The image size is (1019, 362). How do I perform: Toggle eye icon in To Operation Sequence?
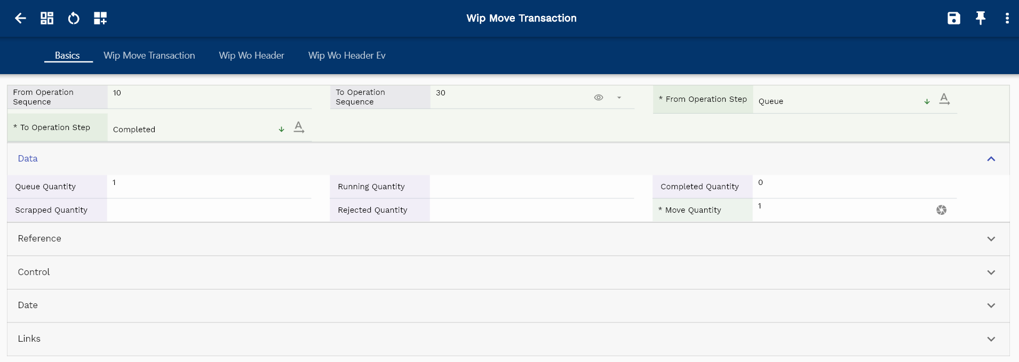tap(599, 98)
